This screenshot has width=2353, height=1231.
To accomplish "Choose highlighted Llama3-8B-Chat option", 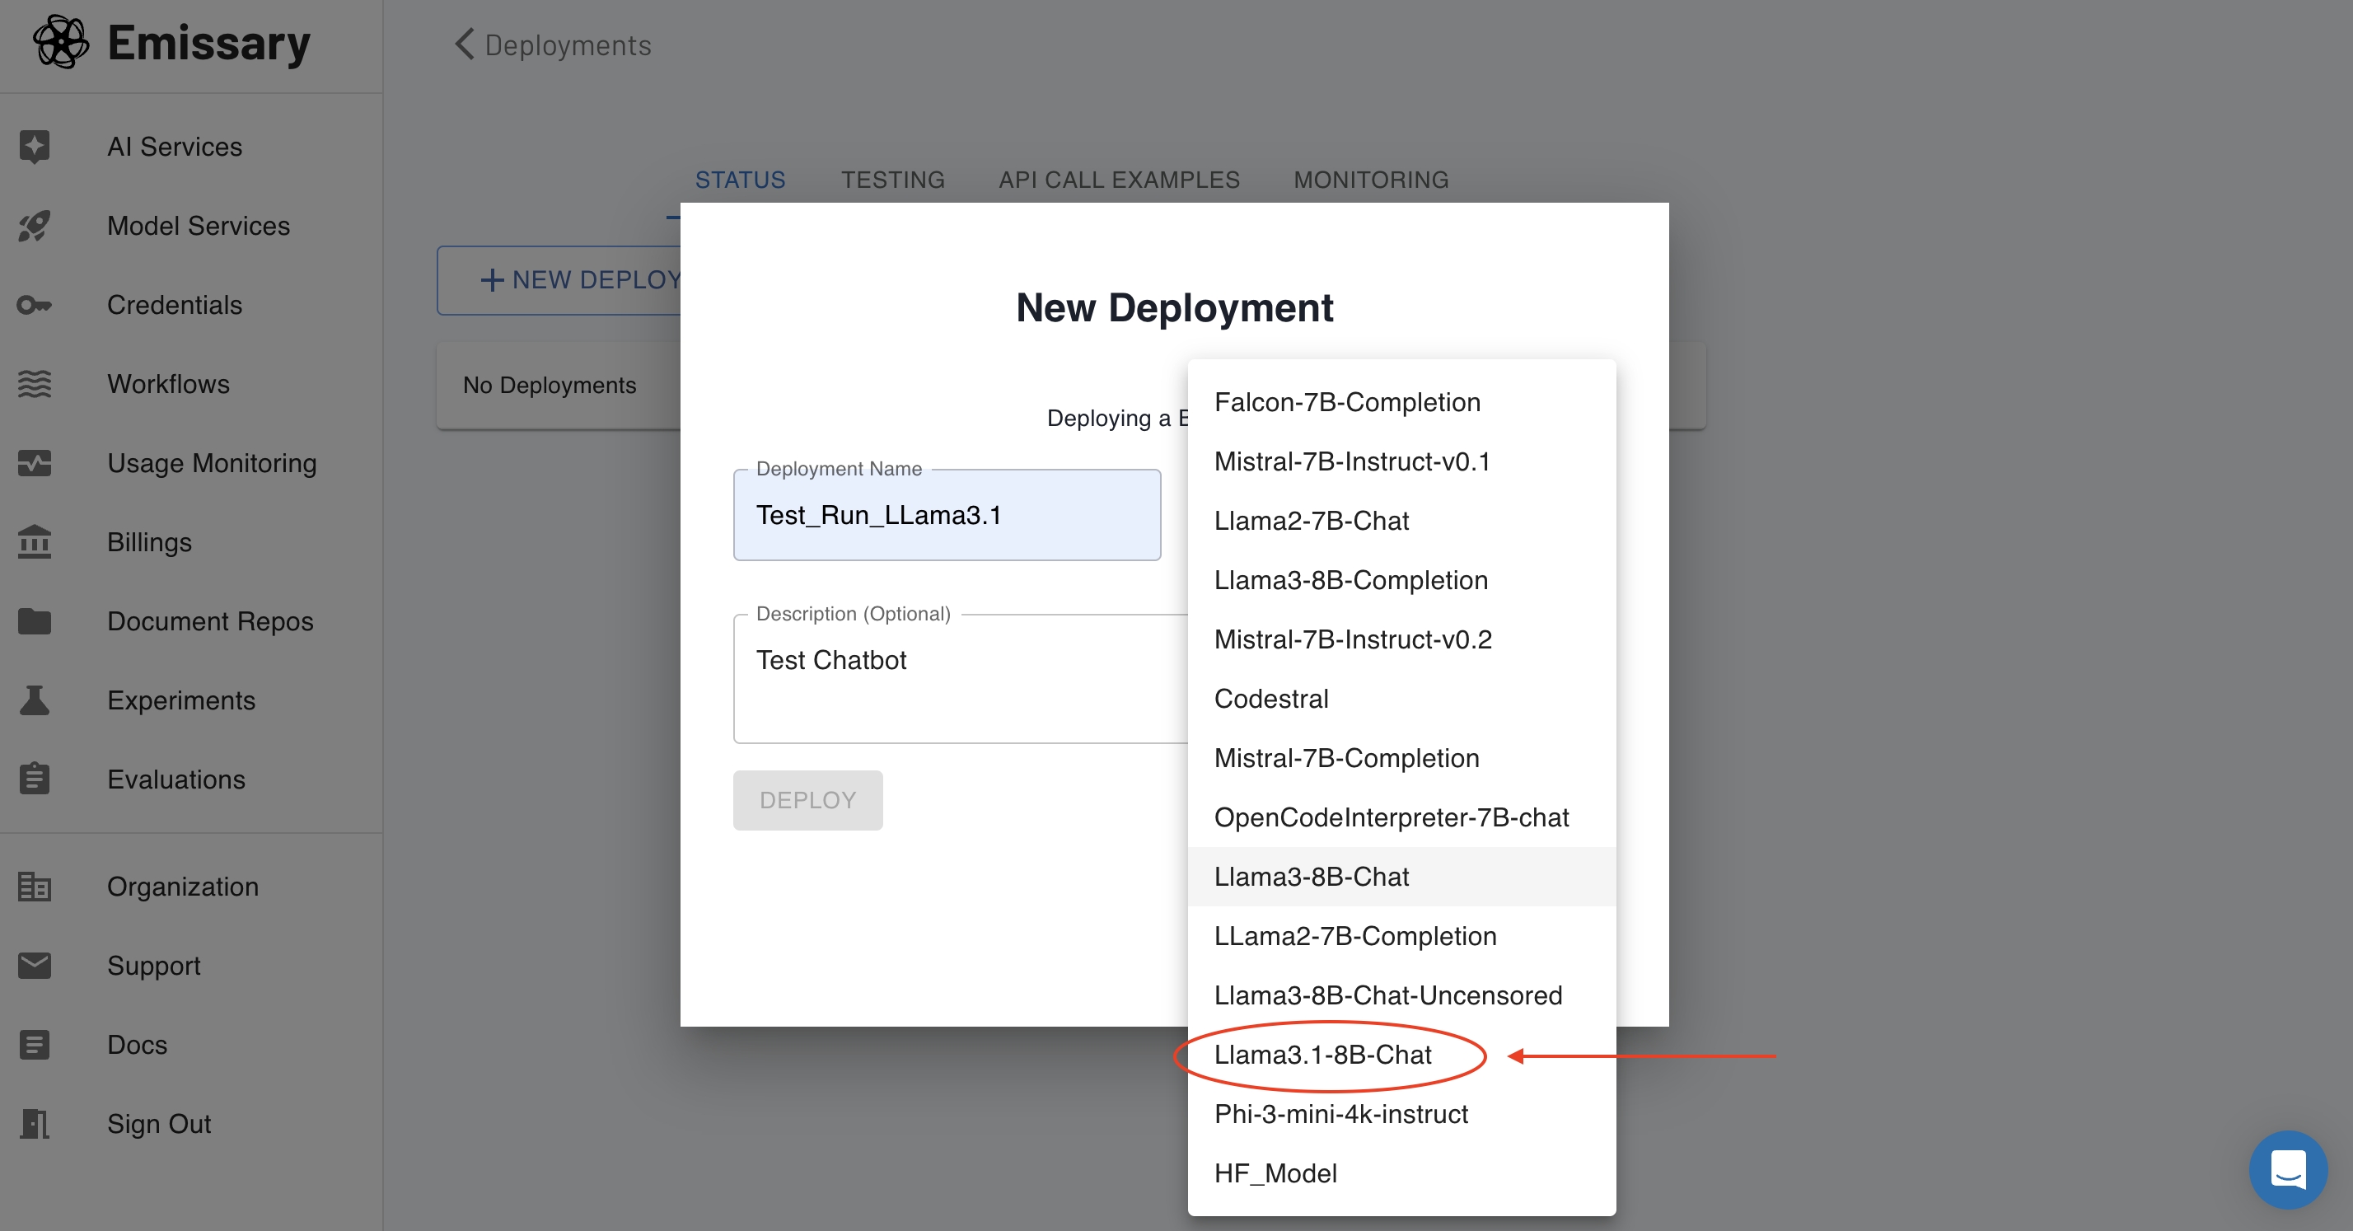I will [x=1401, y=877].
